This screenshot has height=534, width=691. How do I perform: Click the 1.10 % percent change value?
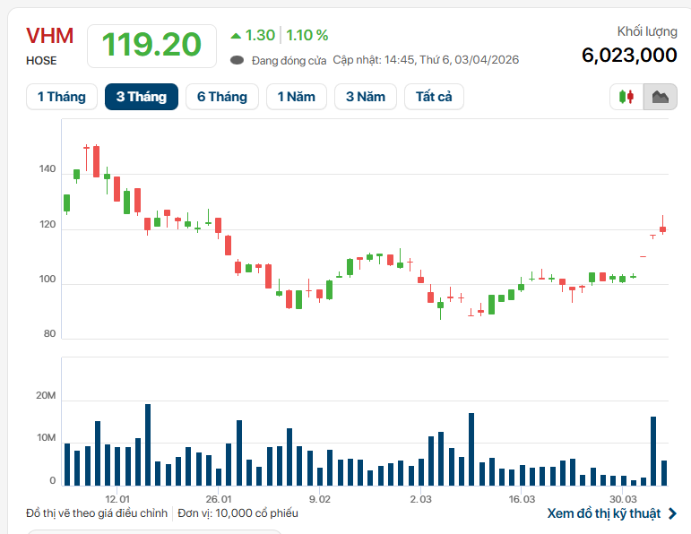click(307, 36)
